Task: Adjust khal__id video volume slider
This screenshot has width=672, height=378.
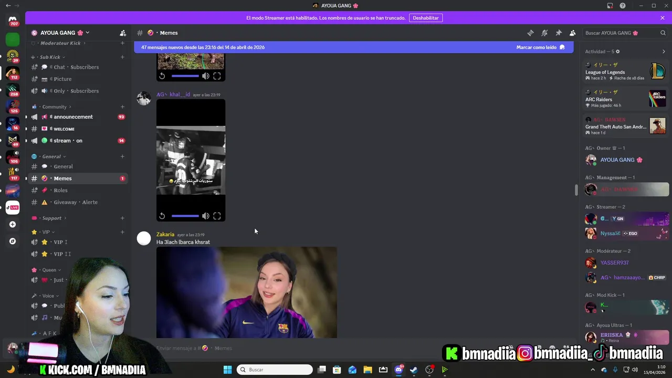Action: point(185,216)
